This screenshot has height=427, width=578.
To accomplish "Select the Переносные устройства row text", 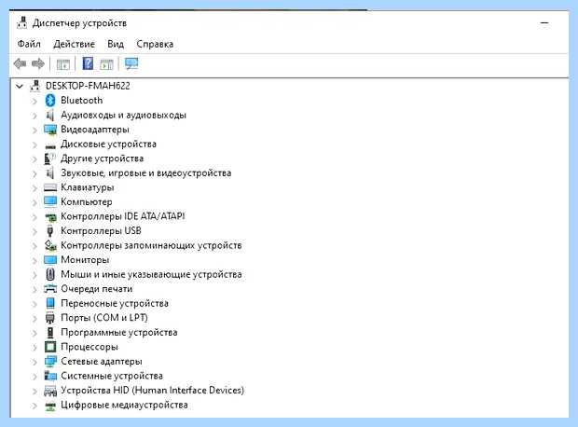I will (x=115, y=304).
